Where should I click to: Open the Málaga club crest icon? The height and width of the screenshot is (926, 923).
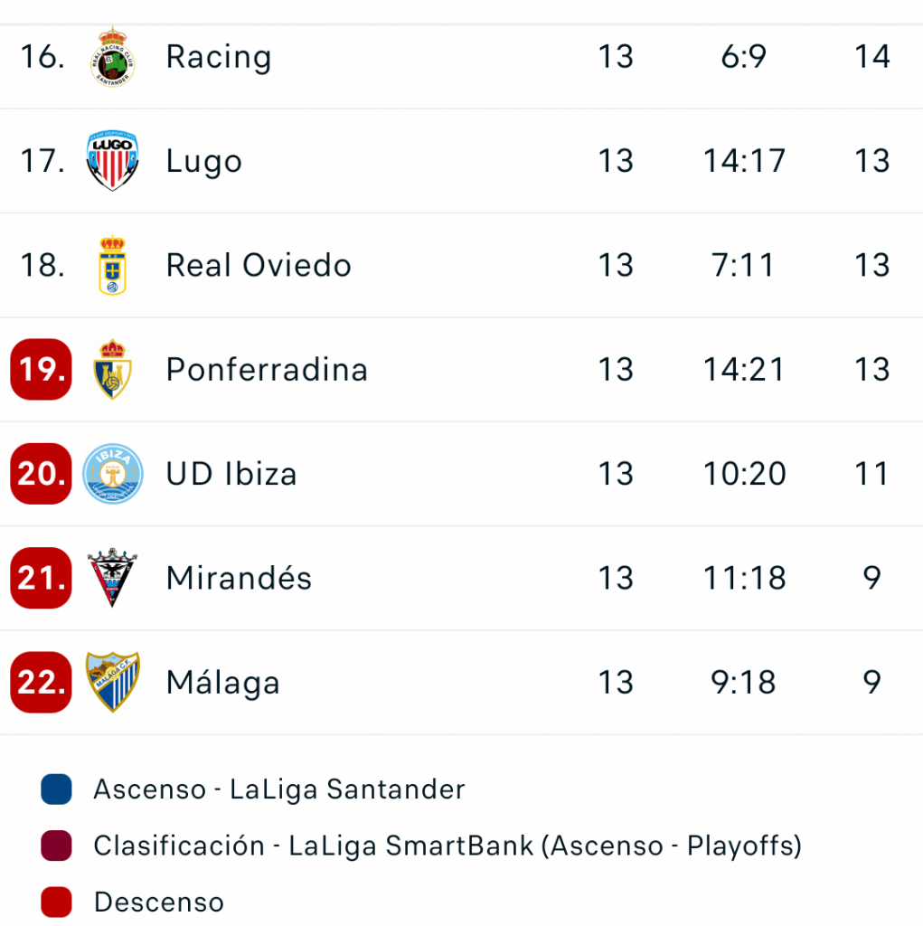pyautogui.click(x=113, y=682)
